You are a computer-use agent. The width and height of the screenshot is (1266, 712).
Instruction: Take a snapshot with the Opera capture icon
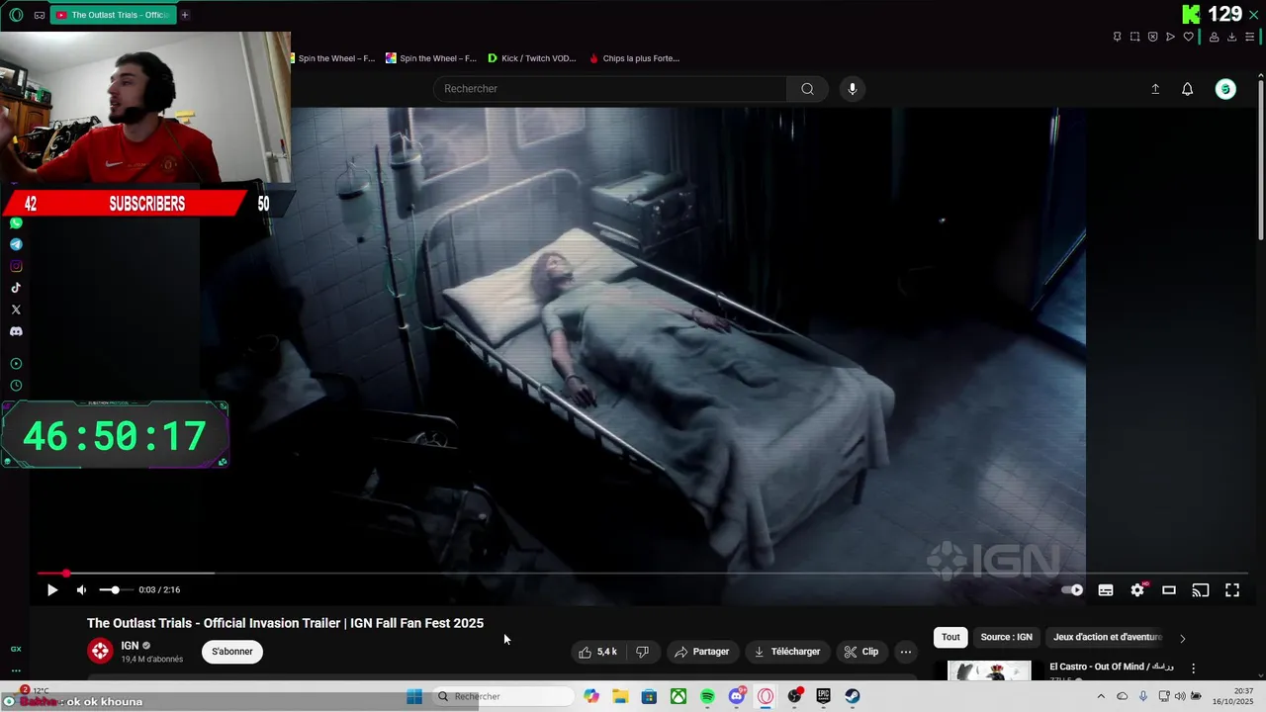coord(1134,37)
